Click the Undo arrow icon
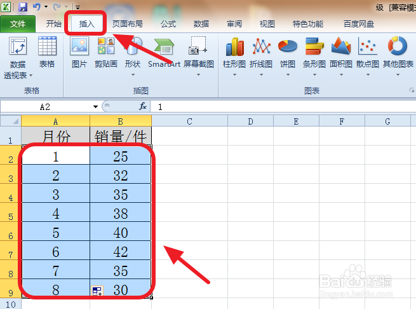 [x=37, y=6]
